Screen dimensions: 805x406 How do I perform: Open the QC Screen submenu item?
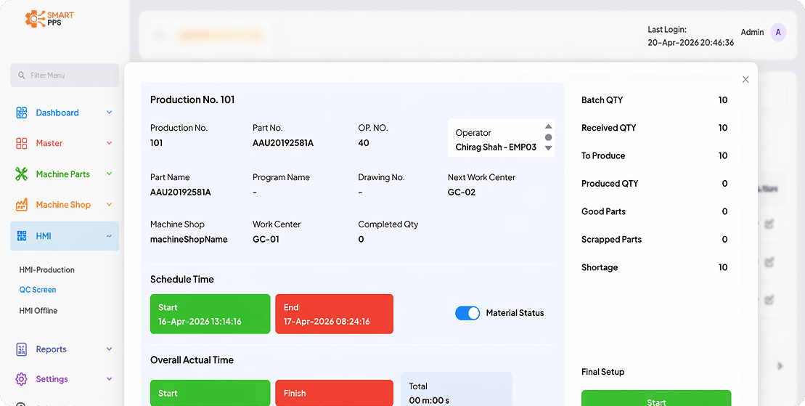coord(38,290)
